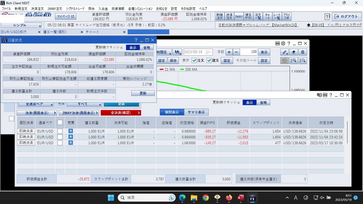Open Microsoft Edge from the taskbar
The image size is (363, 204).
tap(182, 198)
